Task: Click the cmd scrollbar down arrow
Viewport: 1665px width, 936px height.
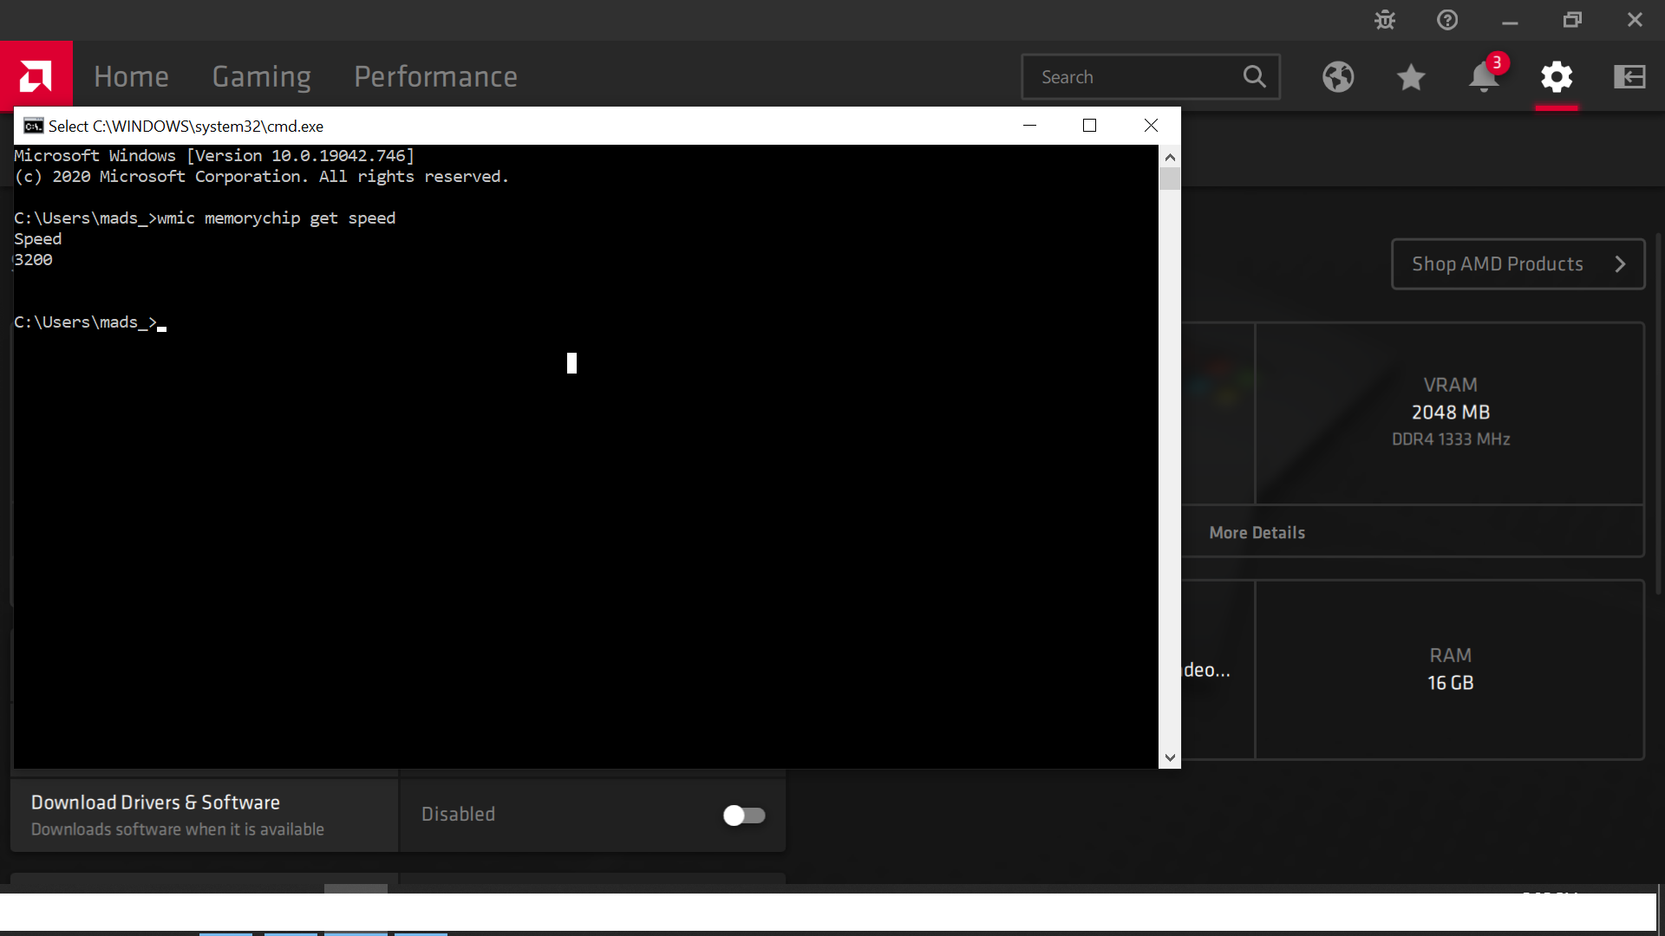Action: 1170,757
